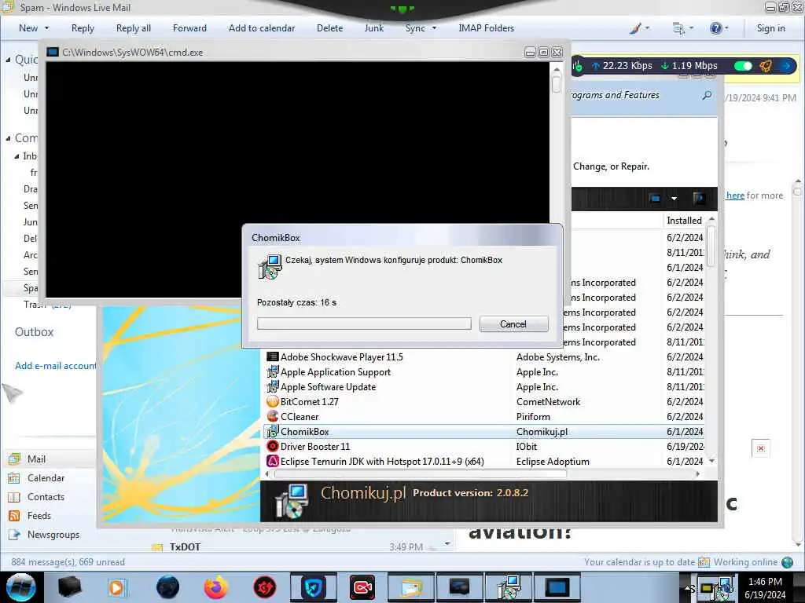Click the 'here' link in the message pane
Screen dimensions: 805x603
(735, 196)
